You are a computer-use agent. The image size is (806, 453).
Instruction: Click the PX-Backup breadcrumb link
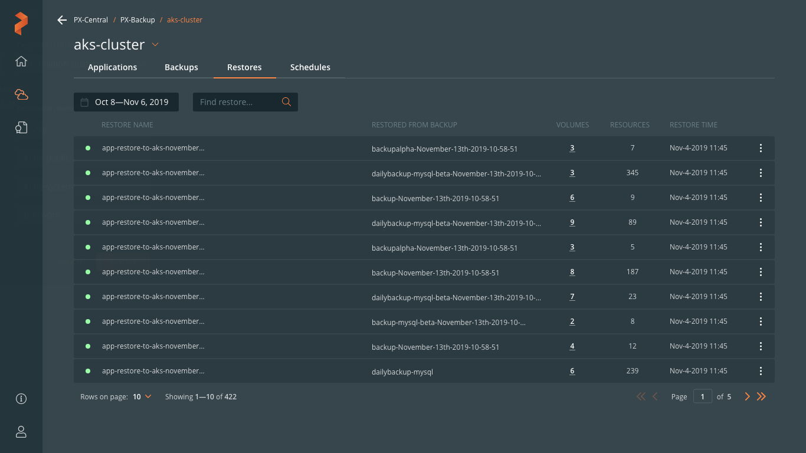click(137, 20)
